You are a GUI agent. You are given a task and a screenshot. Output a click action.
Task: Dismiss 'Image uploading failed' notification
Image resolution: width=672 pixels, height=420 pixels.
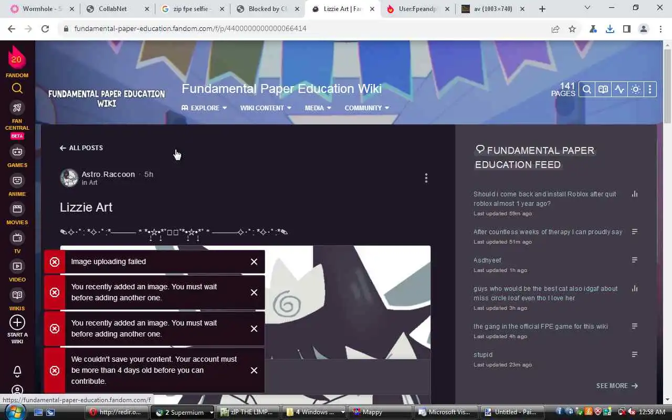(x=254, y=261)
